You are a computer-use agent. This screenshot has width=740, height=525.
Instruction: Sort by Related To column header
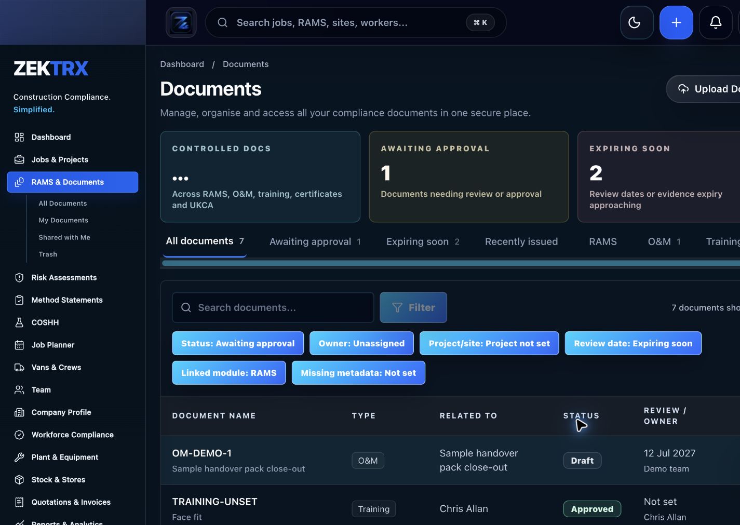pyautogui.click(x=468, y=415)
